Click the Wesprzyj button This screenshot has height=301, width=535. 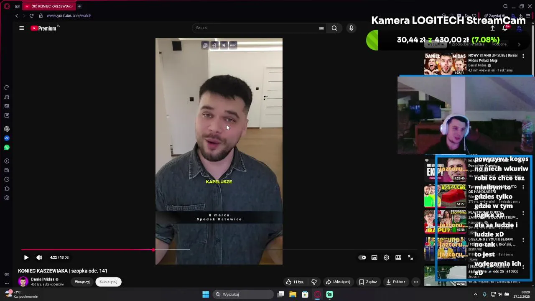point(82,282)
